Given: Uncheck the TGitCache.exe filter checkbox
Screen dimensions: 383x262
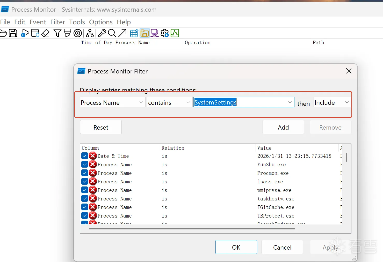Looking at the screenshot, I should (85, 207).
